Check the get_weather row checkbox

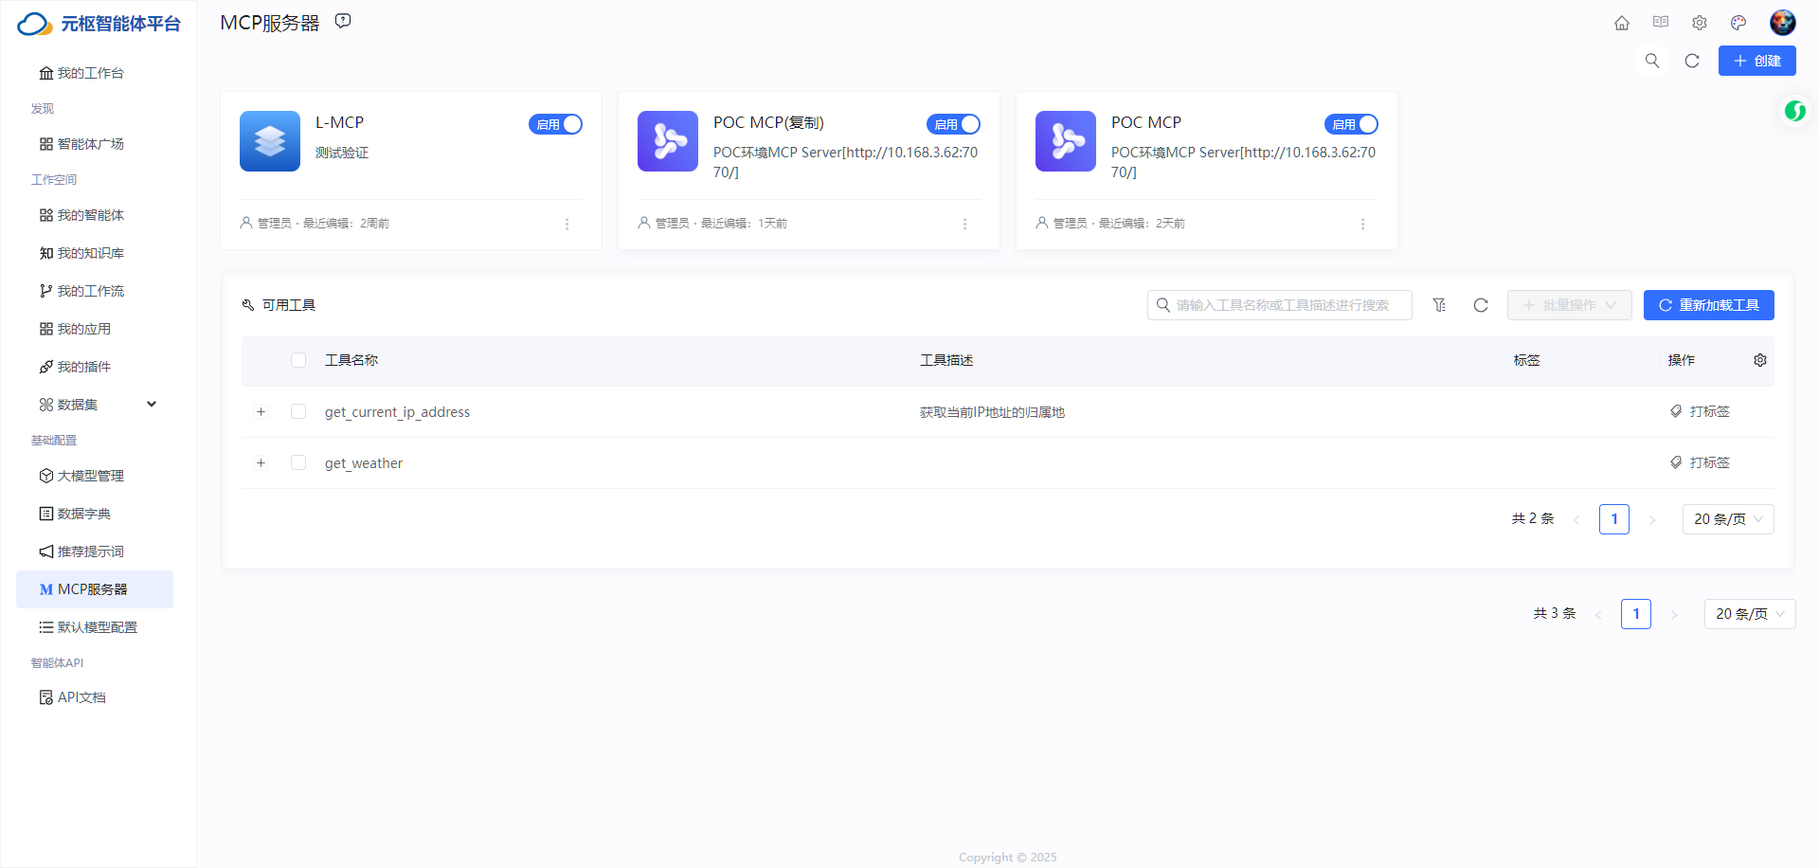[x=298, y=462]
